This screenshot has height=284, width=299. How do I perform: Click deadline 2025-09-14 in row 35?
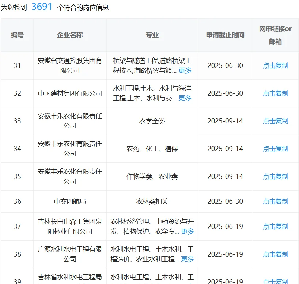coord(225,177)
